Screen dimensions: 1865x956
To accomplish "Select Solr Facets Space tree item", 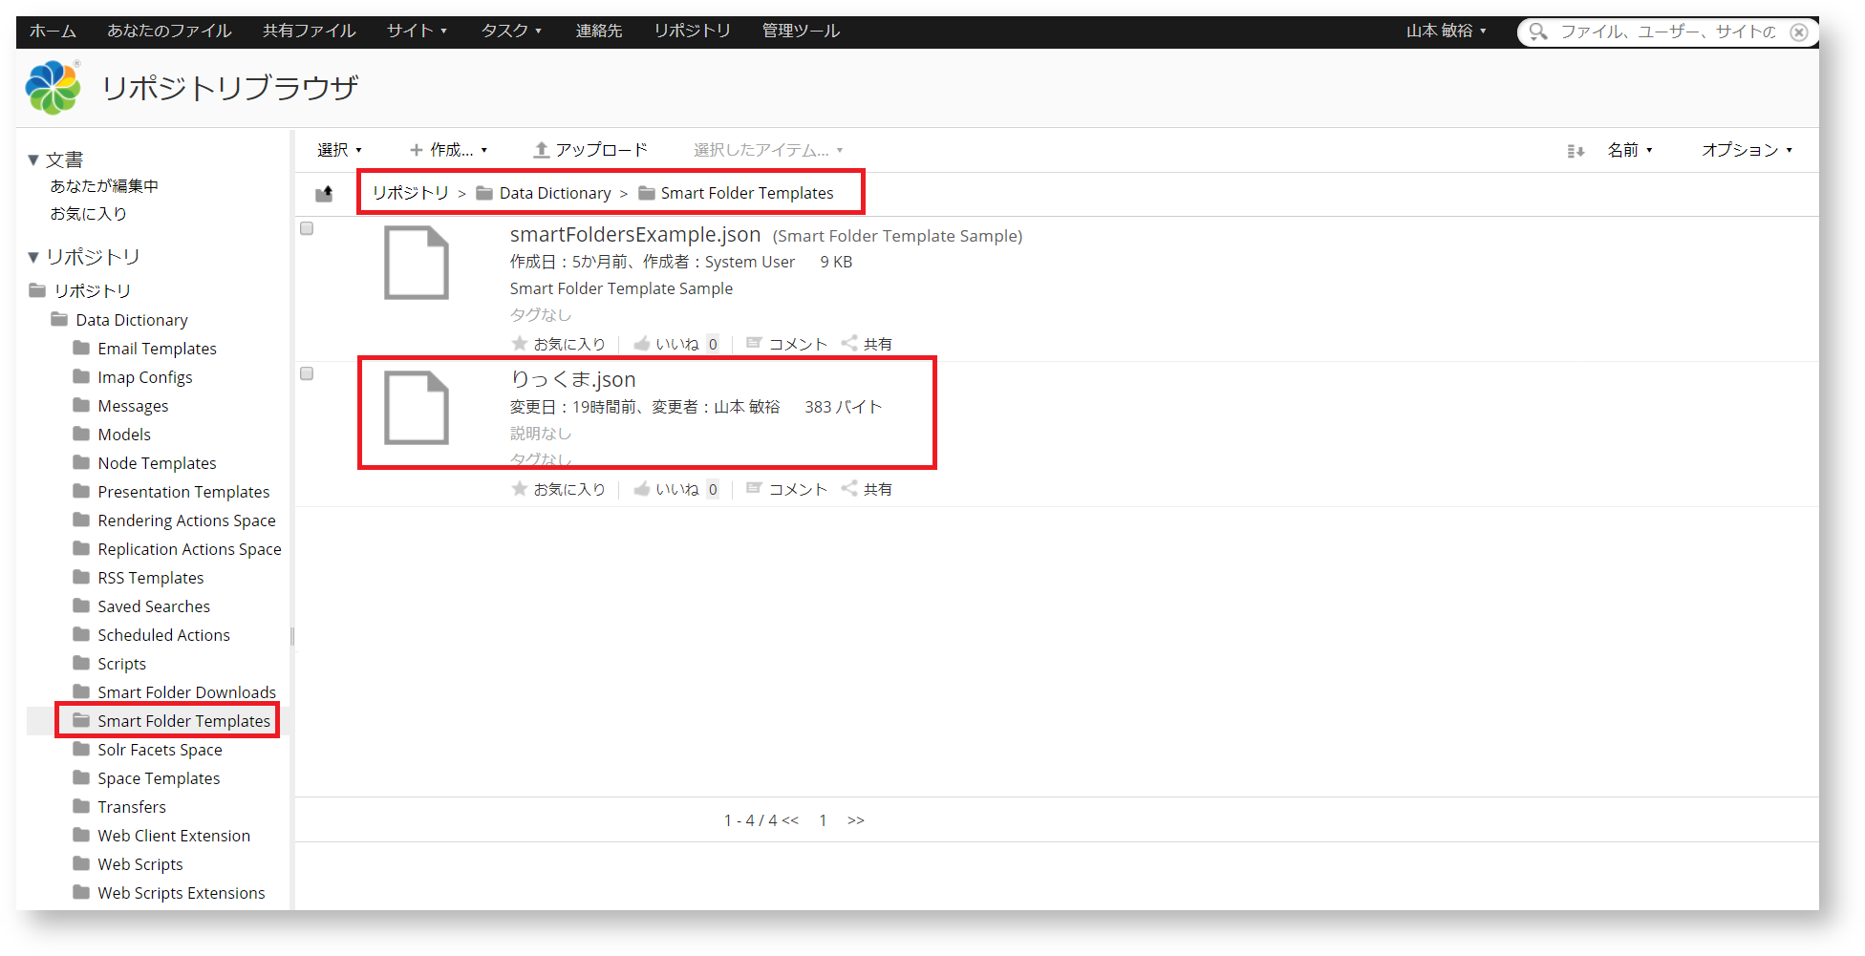I will click(x=160, y=750).
